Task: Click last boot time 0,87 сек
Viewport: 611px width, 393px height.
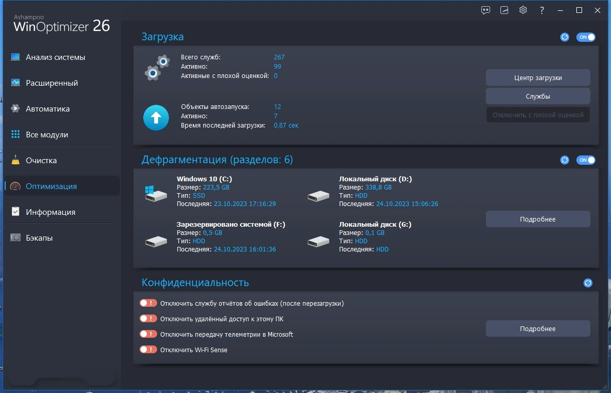Action: tap(286, 125)
